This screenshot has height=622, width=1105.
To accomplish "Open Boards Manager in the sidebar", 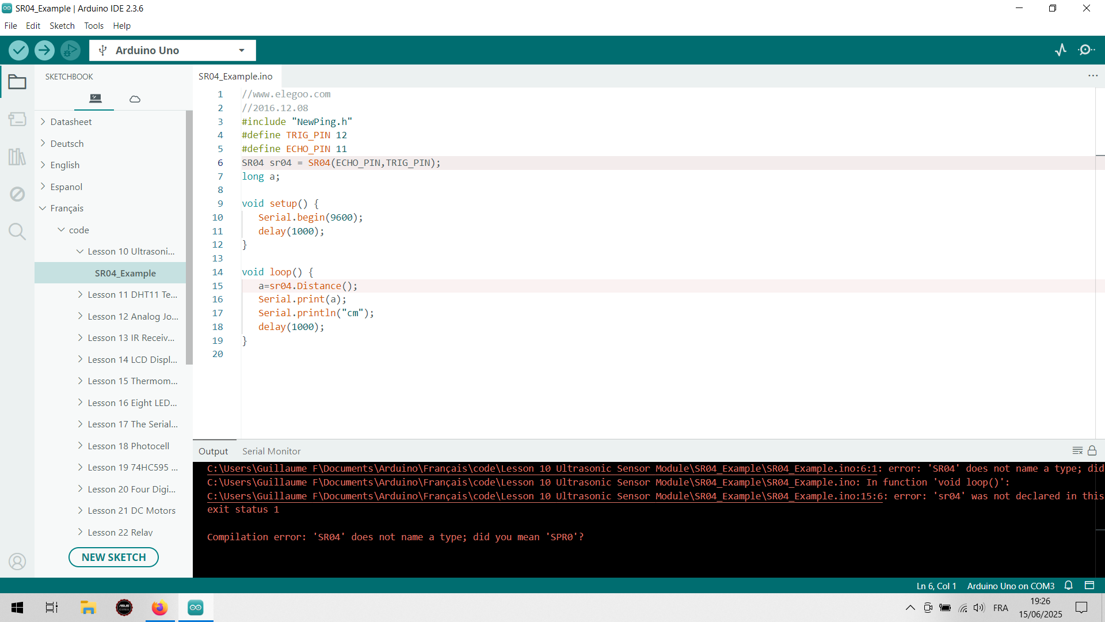I will pyautogui.click(x=17, y=119).
